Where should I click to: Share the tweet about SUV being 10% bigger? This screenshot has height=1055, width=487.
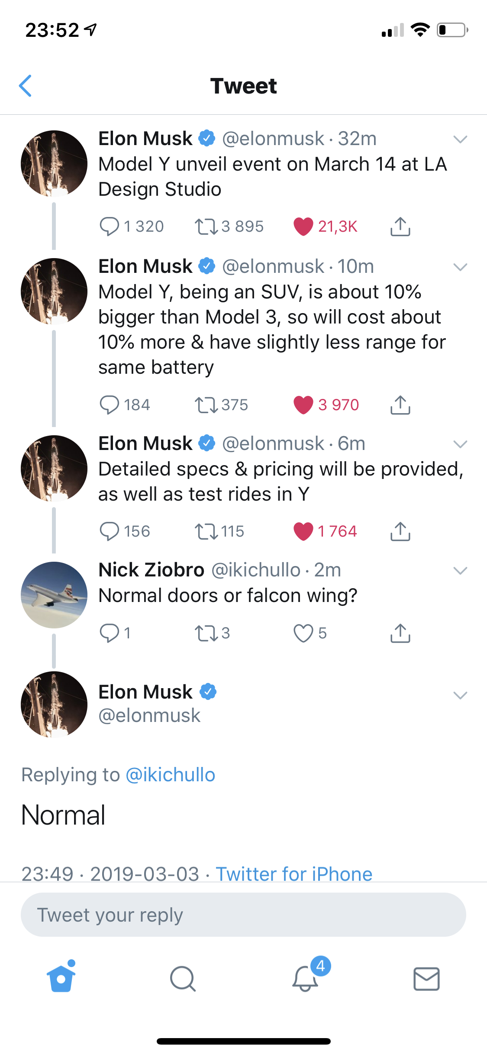pos(400,405)
